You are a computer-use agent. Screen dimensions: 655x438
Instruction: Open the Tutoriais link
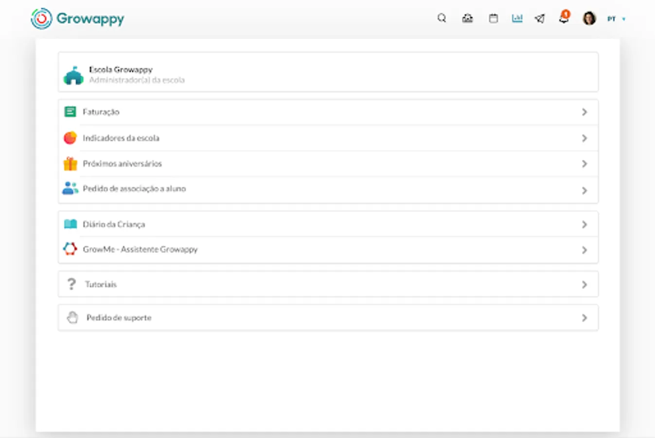tap(328, 284)
